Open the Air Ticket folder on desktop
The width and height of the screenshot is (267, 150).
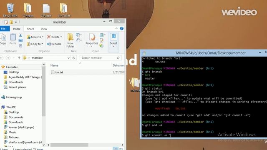click(x=64, y=10)
